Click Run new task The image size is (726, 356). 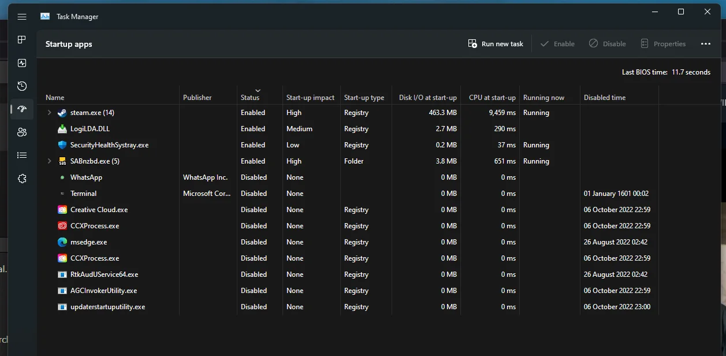click(496, 44)
